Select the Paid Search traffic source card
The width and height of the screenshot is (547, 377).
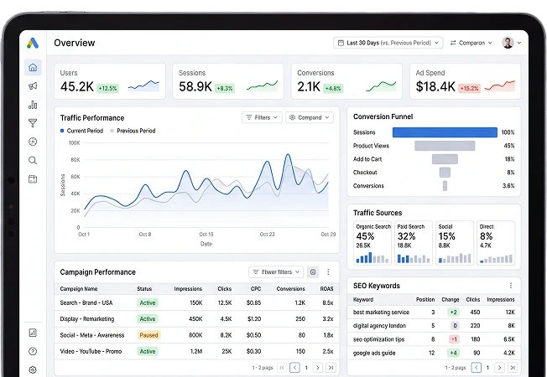click(x=414, y=243)
